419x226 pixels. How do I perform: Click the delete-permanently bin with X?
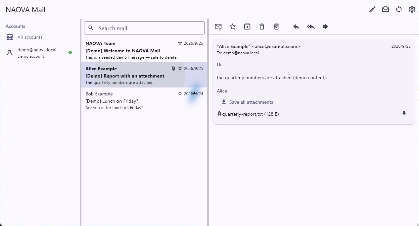coord(276,27)
